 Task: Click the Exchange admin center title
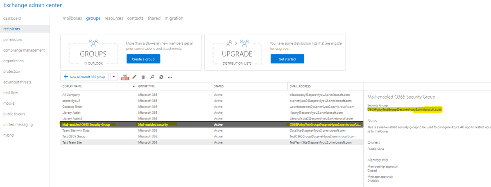coord(33,5)
